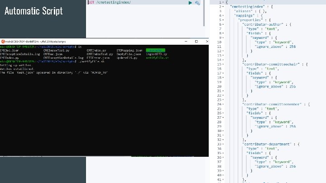326x183 pixels.
Task: Click "type" : "keyword" on line 19
Action: click(274, 82)
